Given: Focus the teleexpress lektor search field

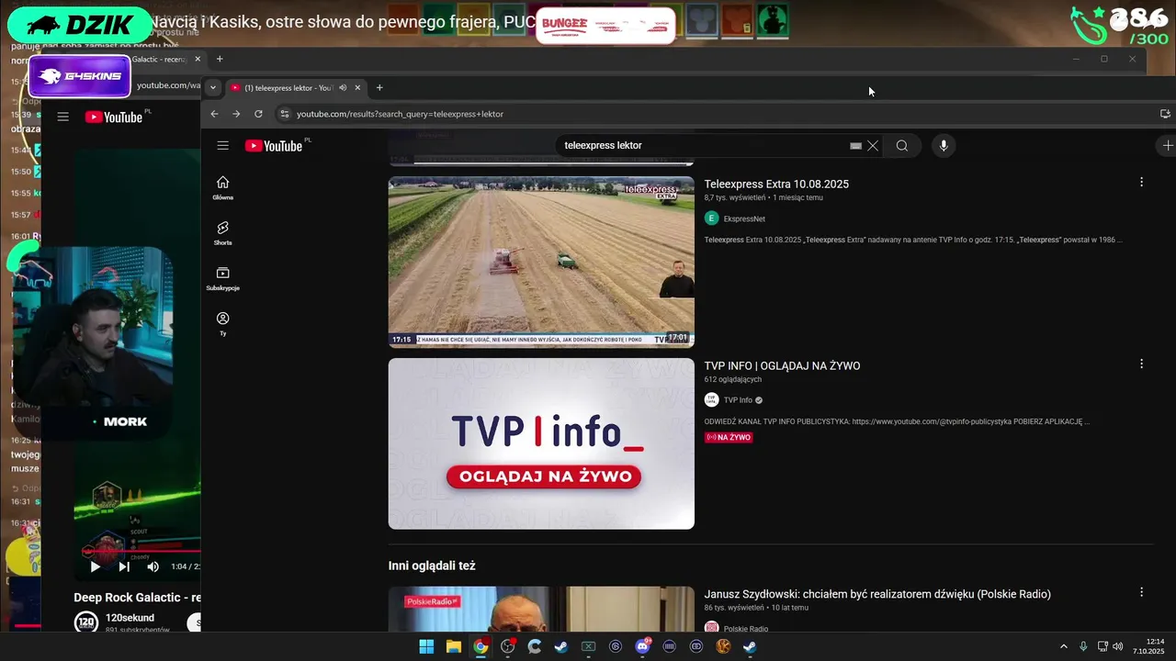Looking at the screenshot, I should [x=703, y=145].
